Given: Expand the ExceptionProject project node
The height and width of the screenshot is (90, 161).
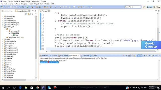Looking at the screenshot, I should click(x=3, y=48).
